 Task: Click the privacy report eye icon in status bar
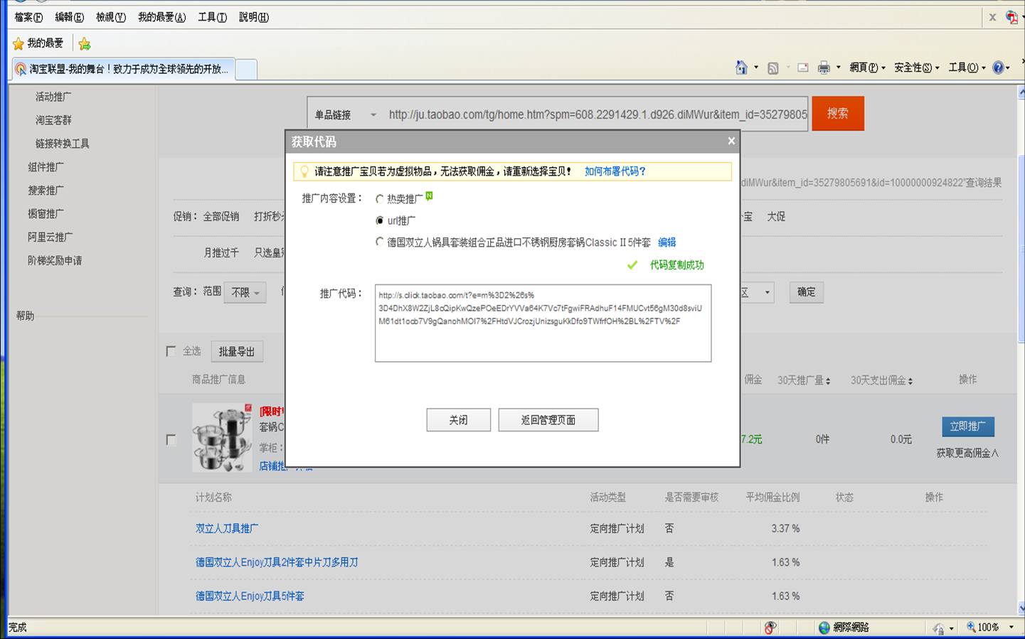(x=770, y=627)
